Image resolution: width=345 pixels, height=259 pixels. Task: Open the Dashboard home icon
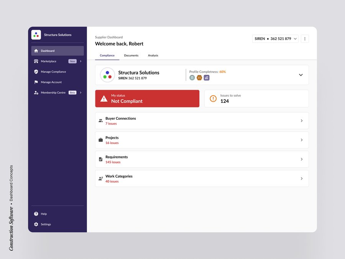point(36,51)
